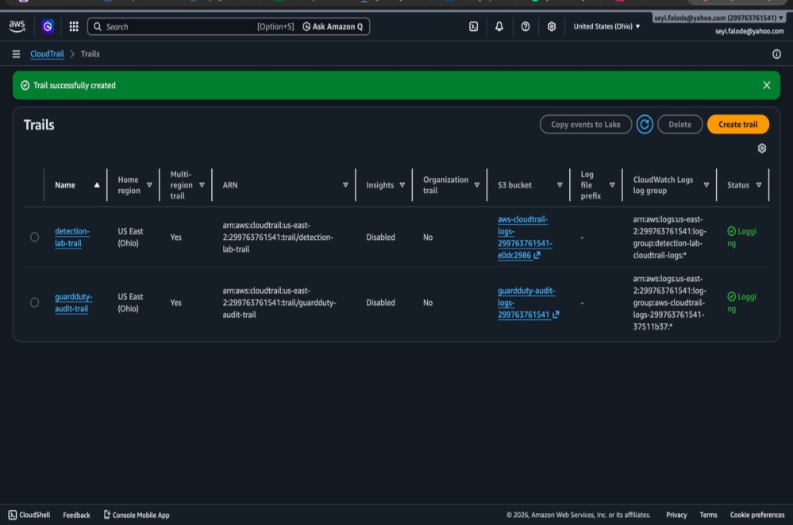The height and width of the screenshot is (525, 793).
Task: Click the Trails breadcrumb item
Action: point(90,54)
